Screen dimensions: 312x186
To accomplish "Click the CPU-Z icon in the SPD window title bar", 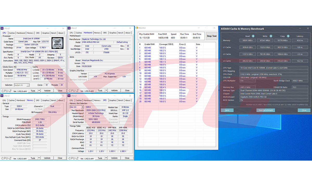I will [x=69, y=96].
